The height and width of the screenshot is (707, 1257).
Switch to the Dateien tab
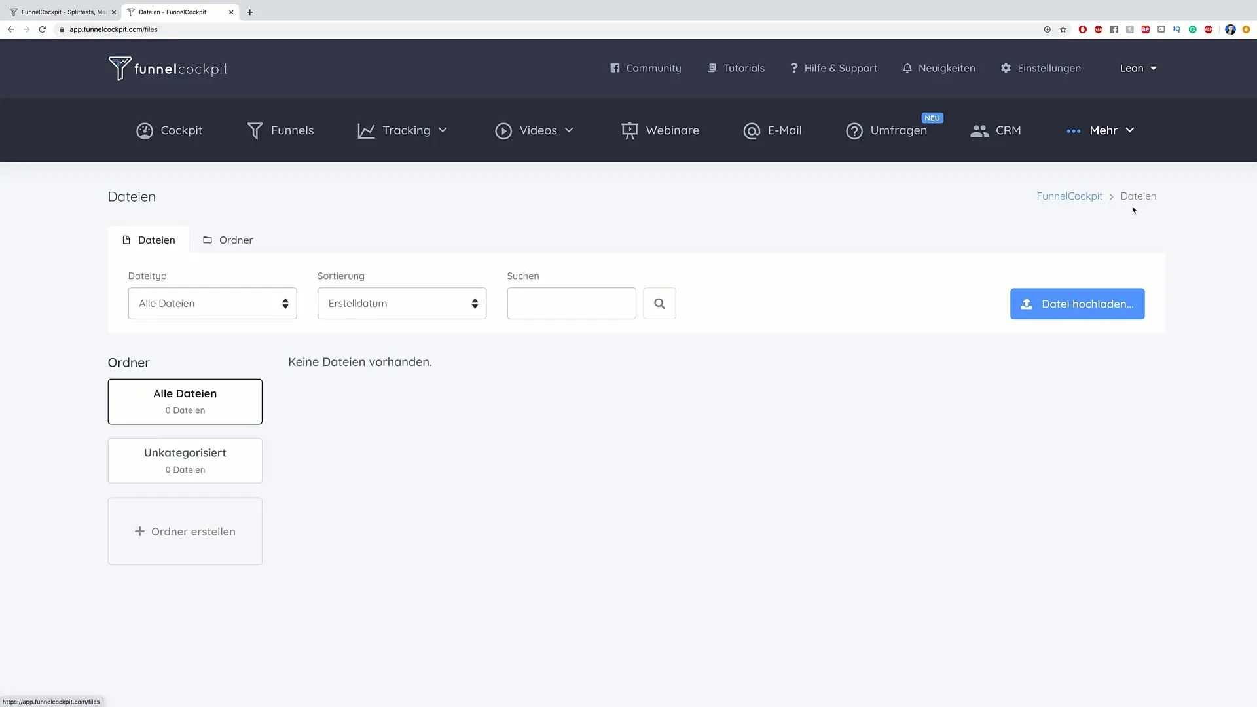tap(147, 240)
